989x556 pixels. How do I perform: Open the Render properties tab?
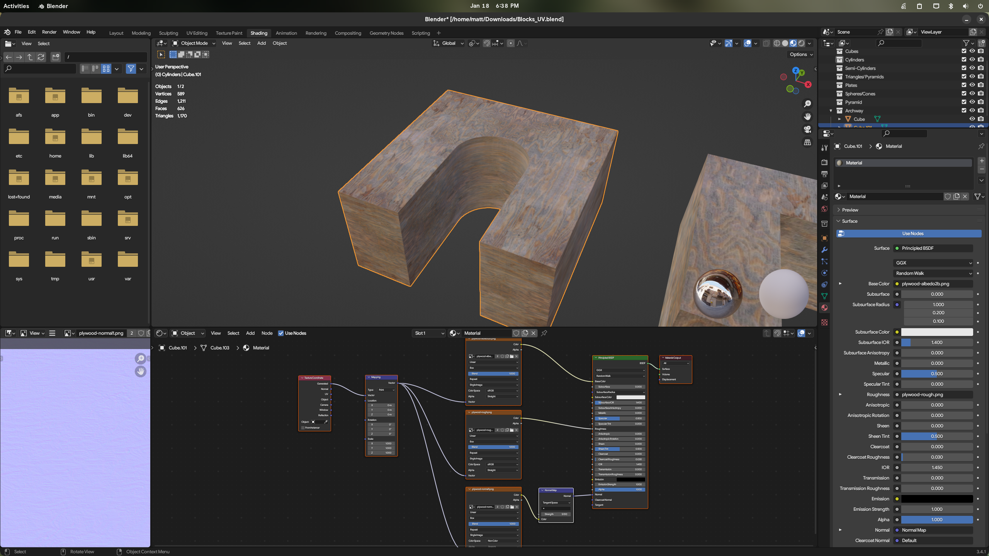[824, 162]
